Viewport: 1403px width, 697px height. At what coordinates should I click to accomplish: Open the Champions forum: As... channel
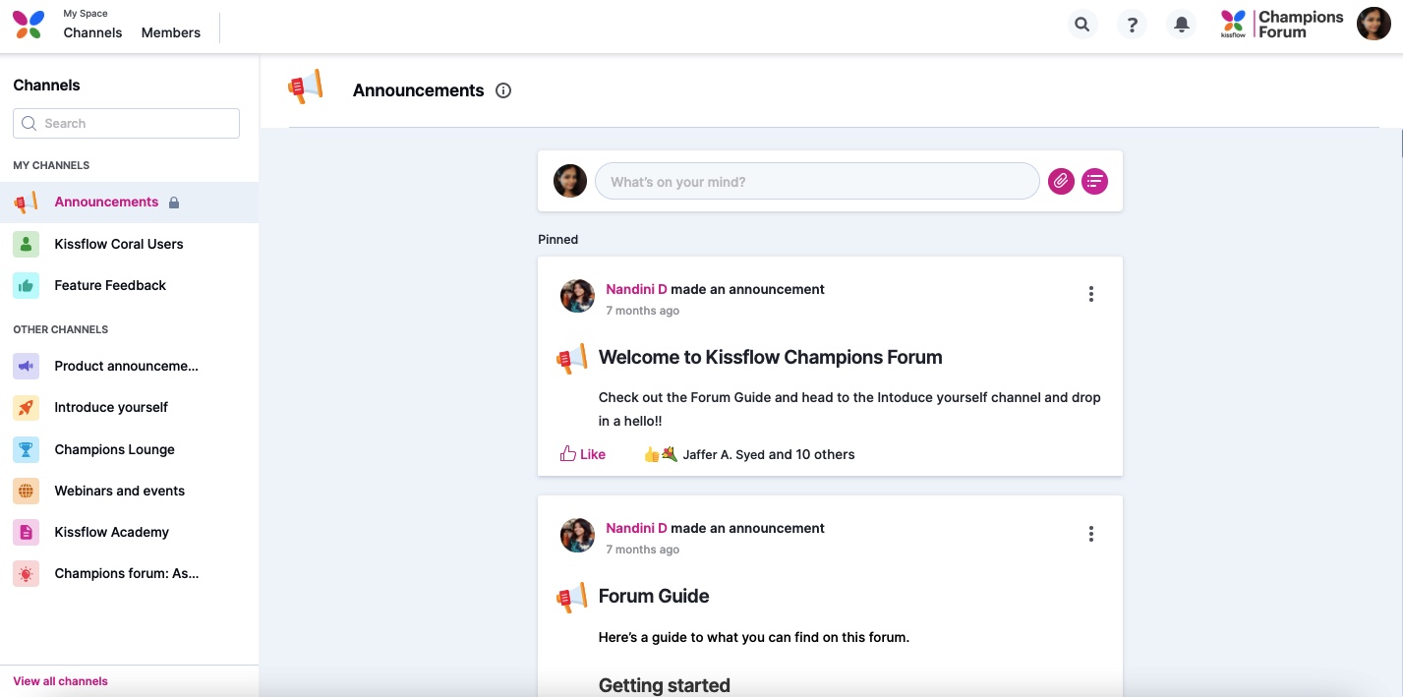(129, 573)
